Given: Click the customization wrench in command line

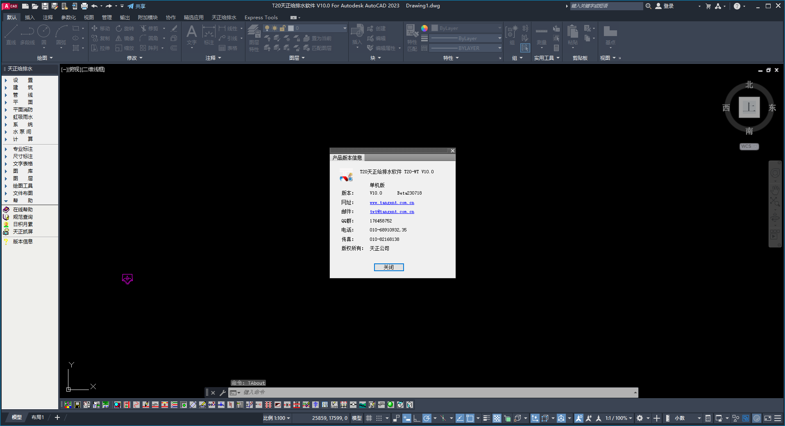Looking at the screenshot, I should point(222,393).
